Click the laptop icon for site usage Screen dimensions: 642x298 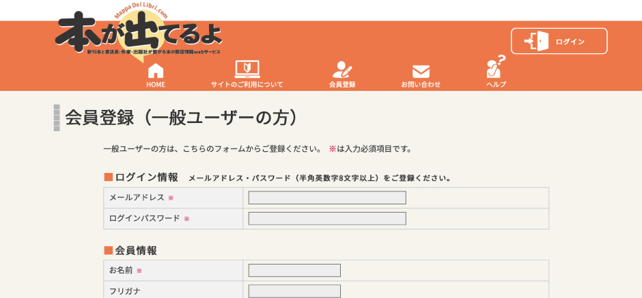tap(247, 69)
